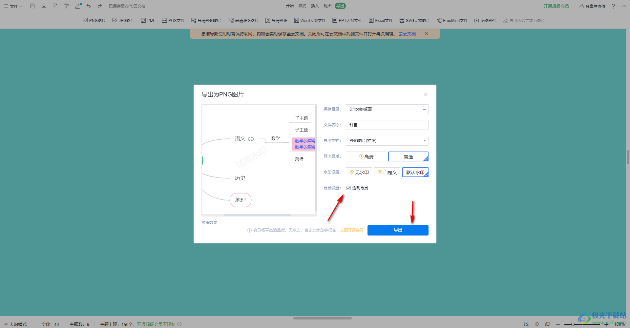Image resolution: width=630 pixels, height=328 pixels.
Task: Toggle the 透明背景 checkbox
Action: (348, 188)
